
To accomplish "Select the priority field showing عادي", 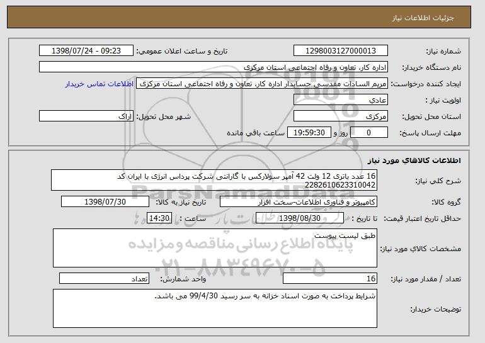I will coord(341,100).
